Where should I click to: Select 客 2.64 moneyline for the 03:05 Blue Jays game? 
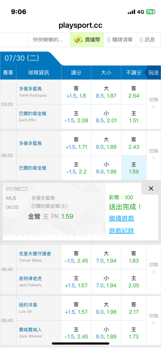coord(134,92)
